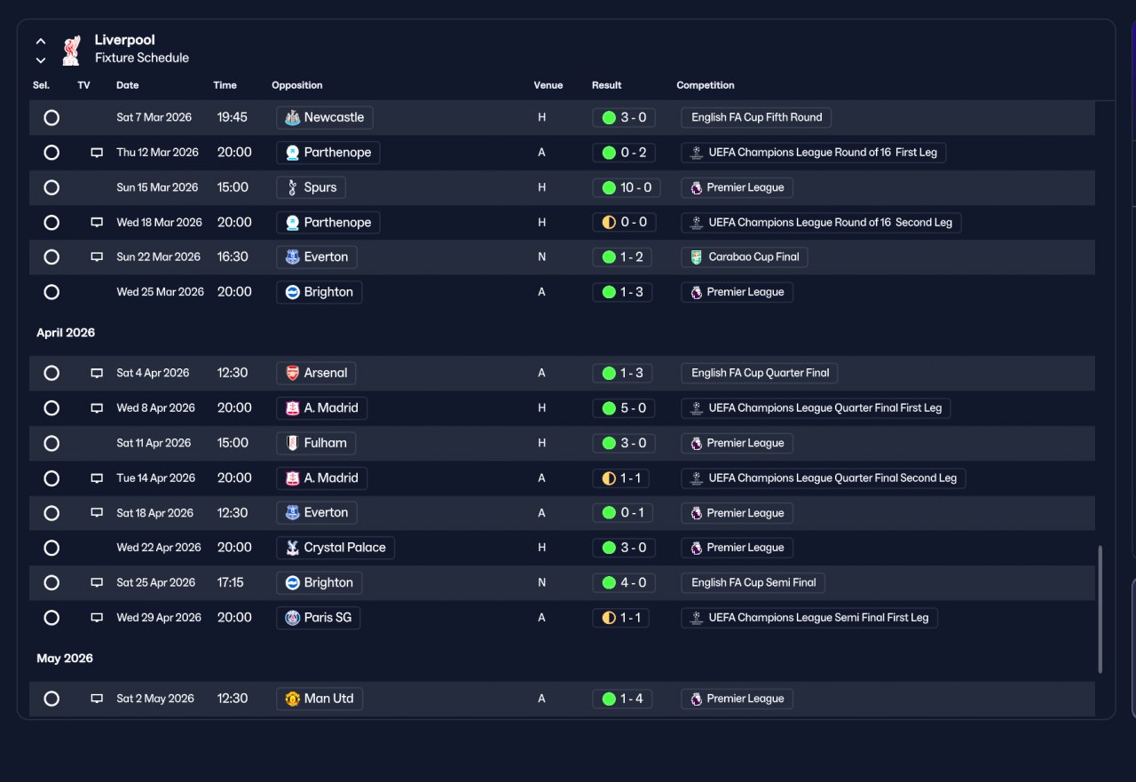Click the TV icon for Parthenope first leg
Viewport: 1136px width, 782px height.
97,153
